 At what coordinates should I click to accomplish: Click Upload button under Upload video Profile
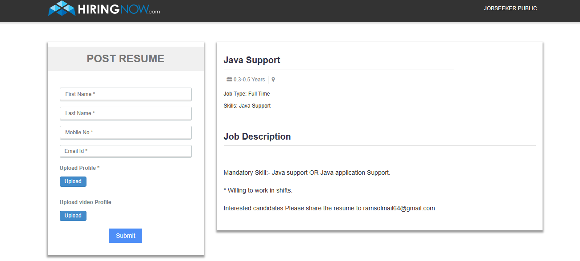point(73,216)
